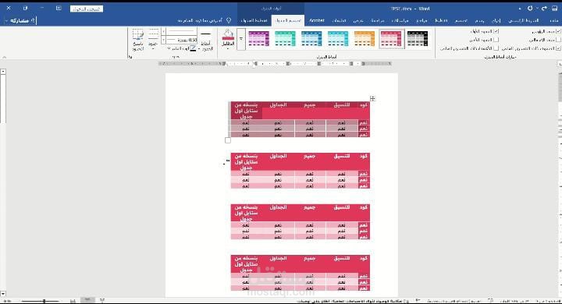Select the Border Painter tool
The height and width of the screenshot is (304, 562).
(x=138, y=40)
